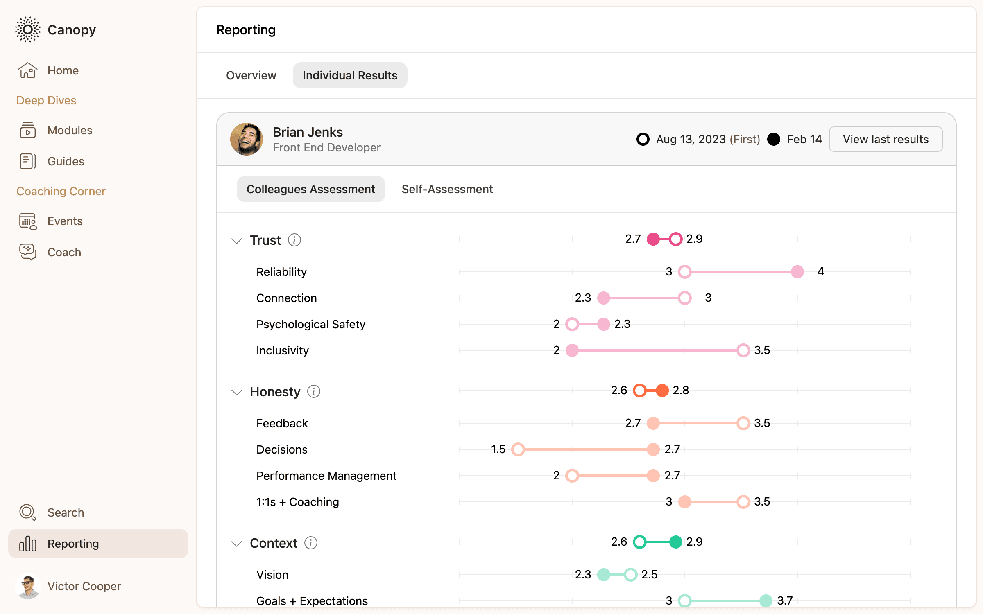Click the View last results button
The image size is (983, 614).
(886, 139)
